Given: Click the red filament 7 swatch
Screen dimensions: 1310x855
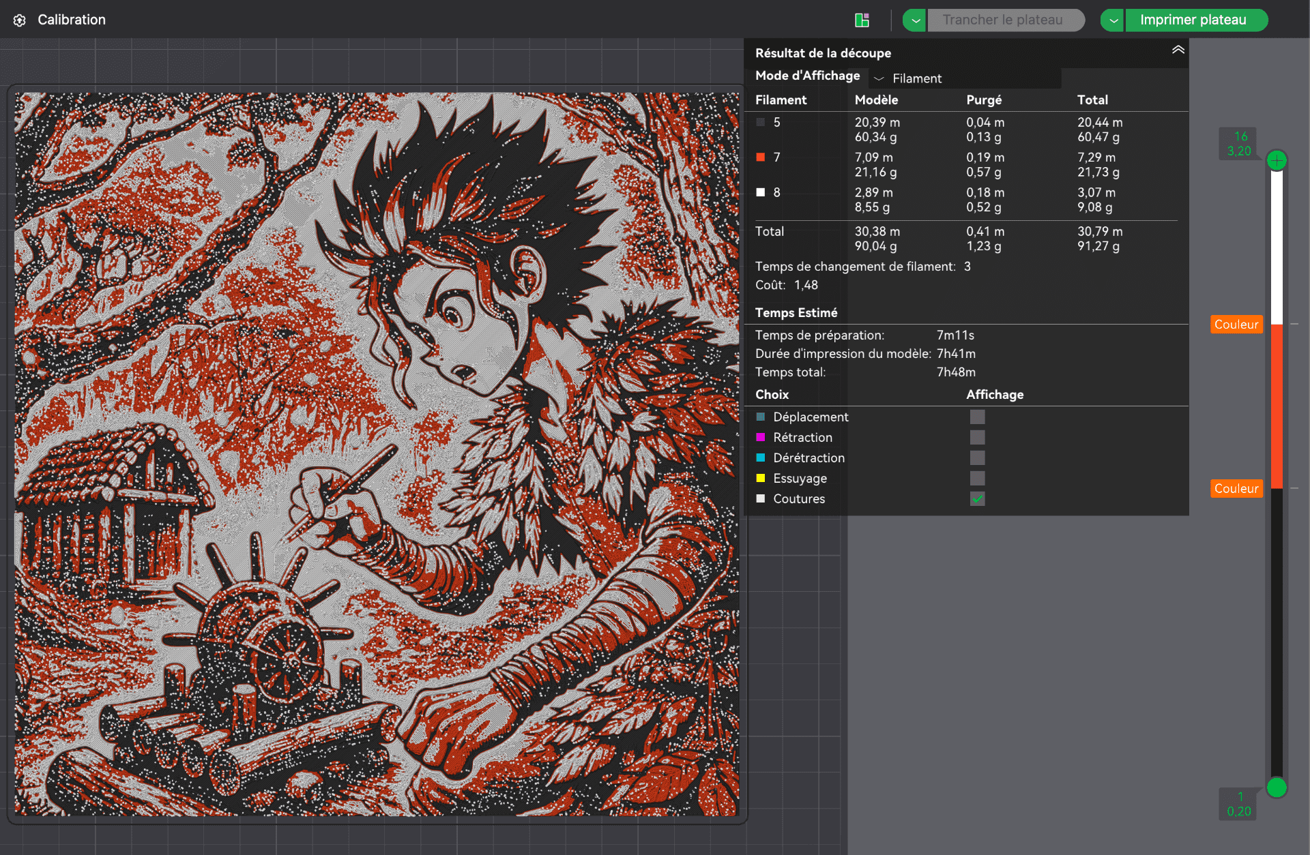Looking at the screenshot, I should click(761, 157).
